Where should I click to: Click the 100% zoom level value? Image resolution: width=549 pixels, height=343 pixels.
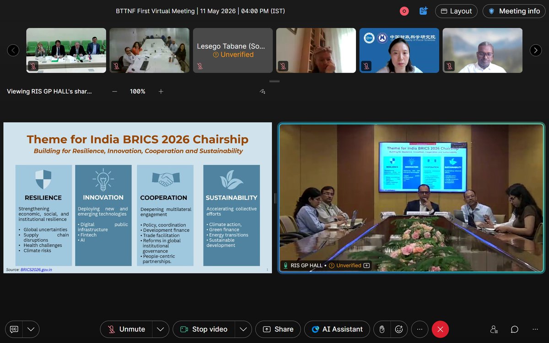(x=138, y=91)
